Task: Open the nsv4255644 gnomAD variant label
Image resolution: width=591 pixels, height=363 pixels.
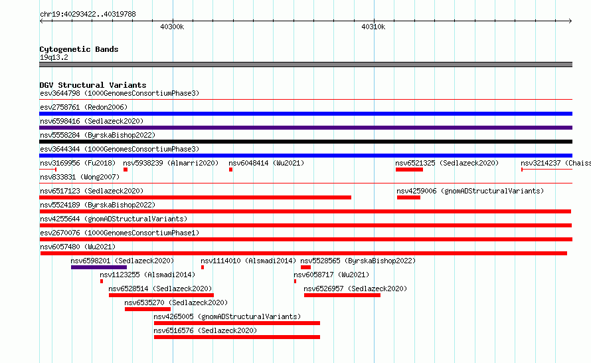Action: click(114, 219)
